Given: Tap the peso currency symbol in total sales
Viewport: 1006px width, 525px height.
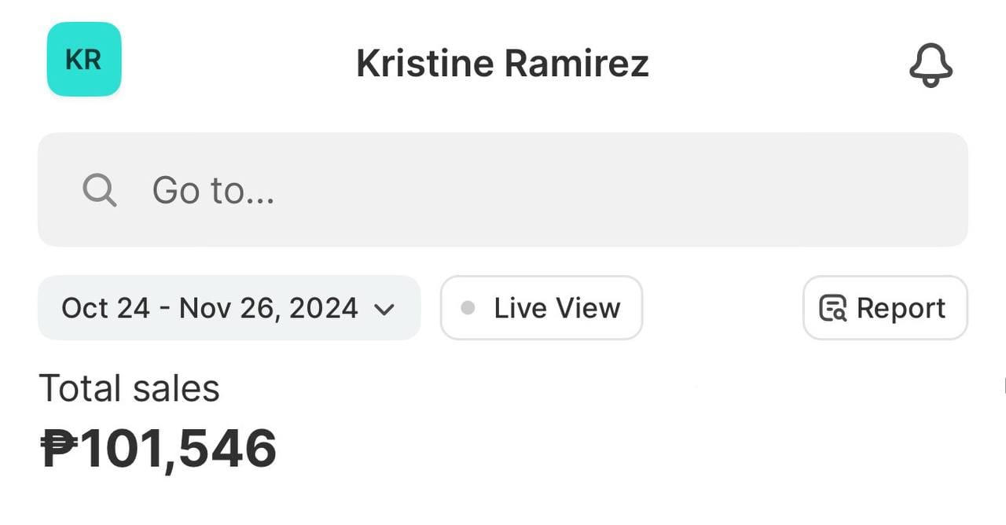Looking at the screenshot, I should 59,449.
